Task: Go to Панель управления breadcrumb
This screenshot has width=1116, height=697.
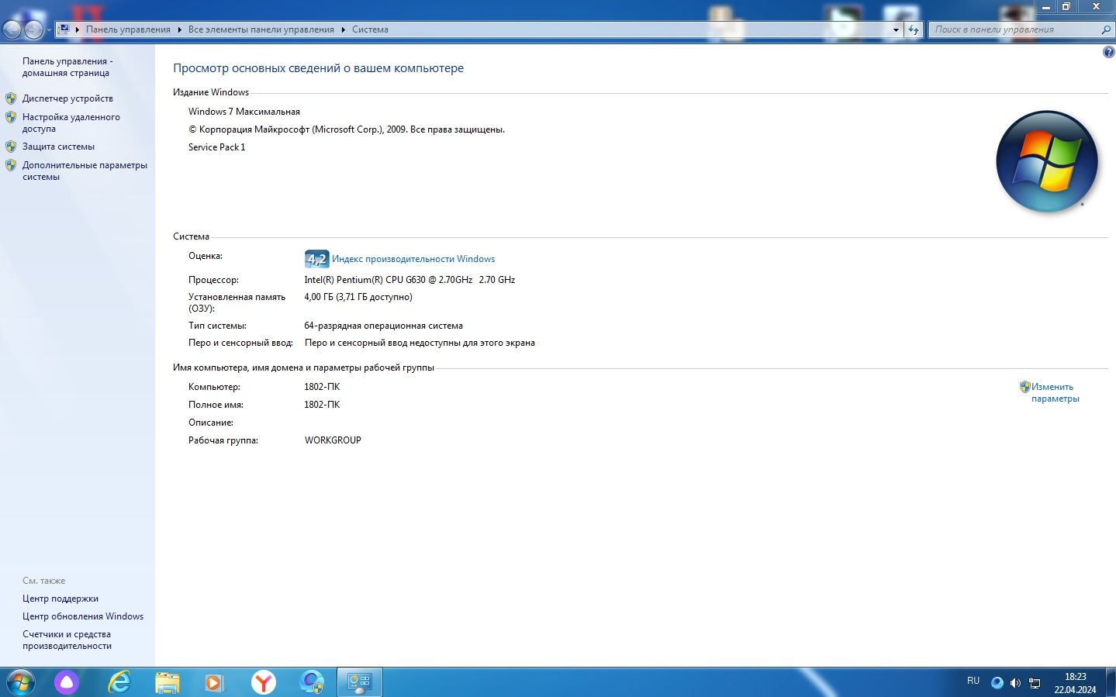Action: pos(128,29)
